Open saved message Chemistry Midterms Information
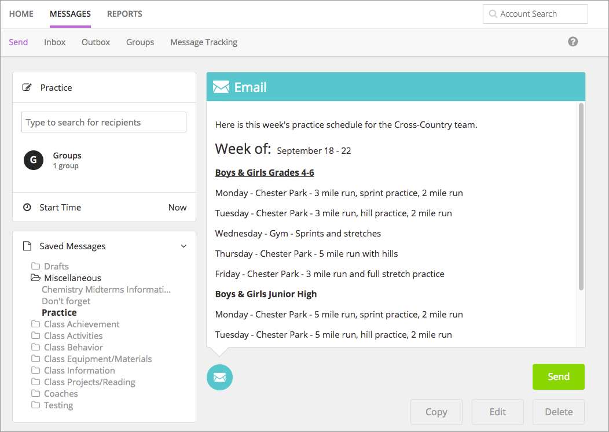Image resolution: width=609 pixels, height=432 pixels. pos(106,290)
